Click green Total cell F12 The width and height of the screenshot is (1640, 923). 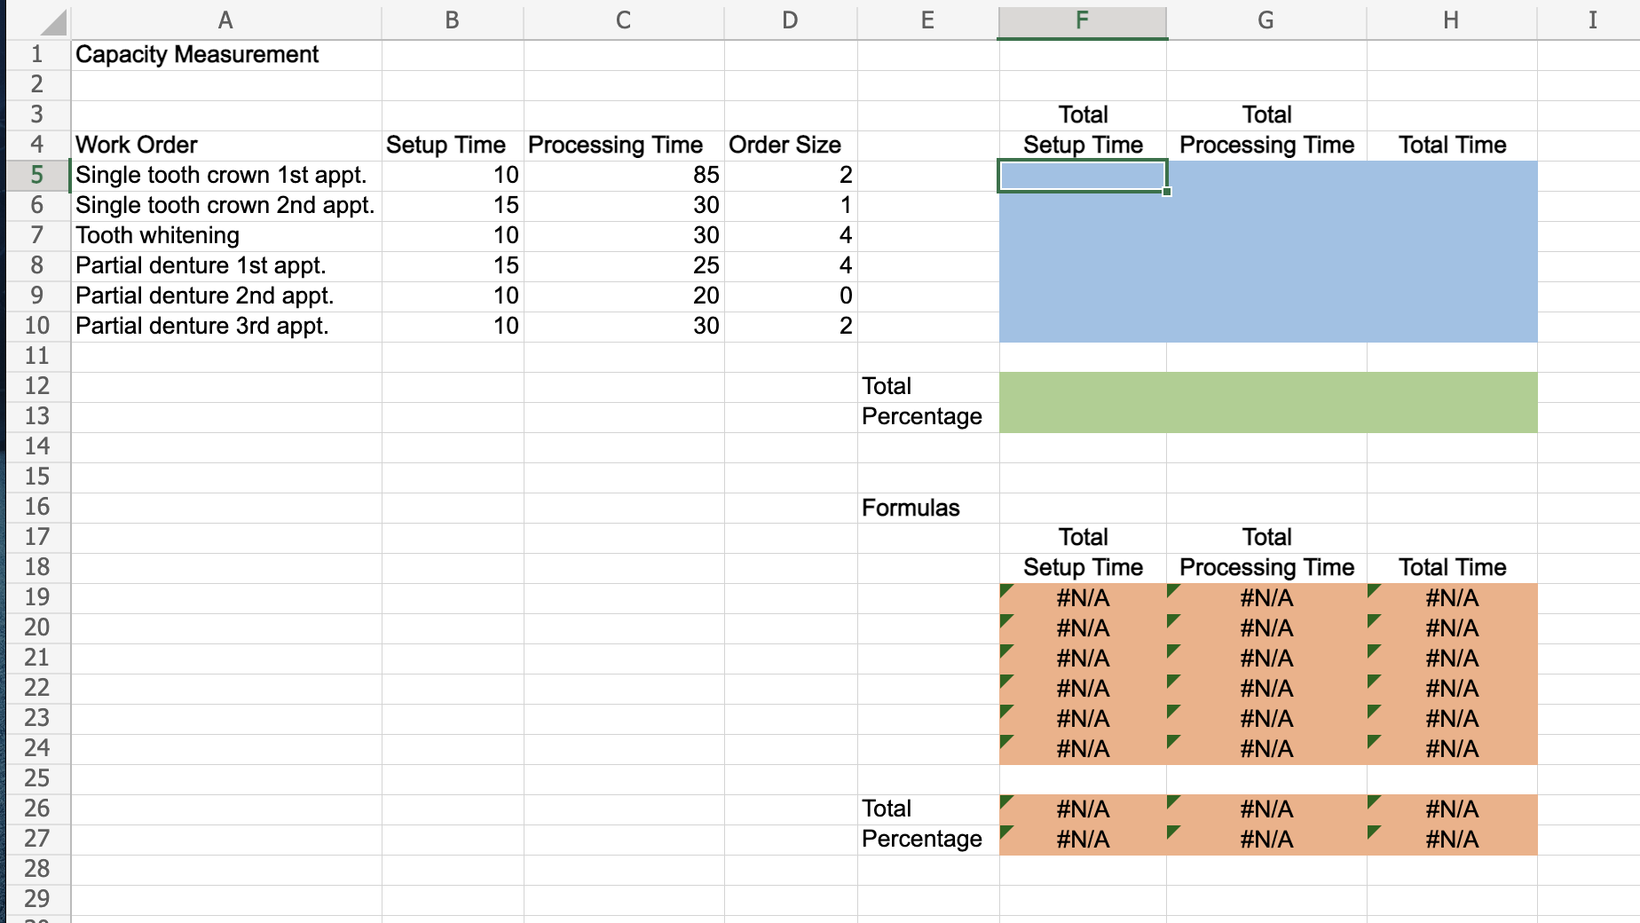click(1082, 387)
